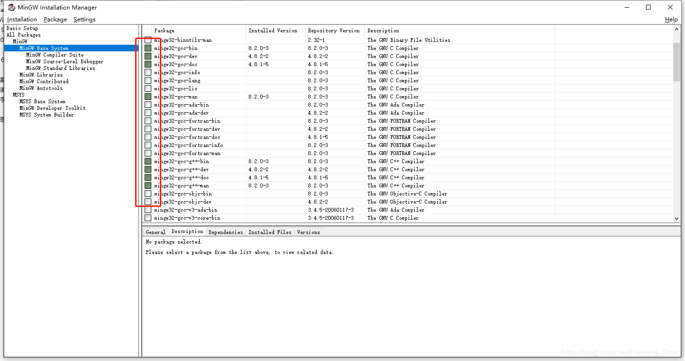This screenshot has height=361, width=685.
Task: Sort by the Installed Version column header
Action: coord(275,30)
